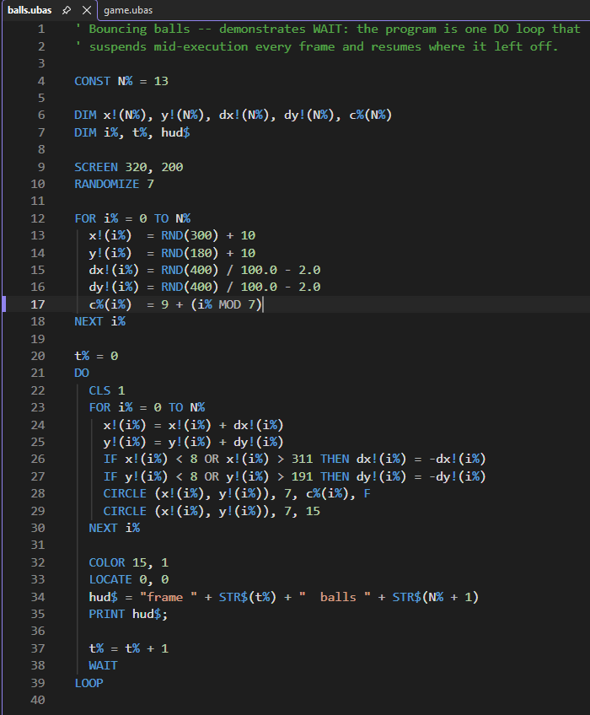Screen dimensions: 590x715
Task: Click the COLOR keyword on line 32
Action: [107, 562]
